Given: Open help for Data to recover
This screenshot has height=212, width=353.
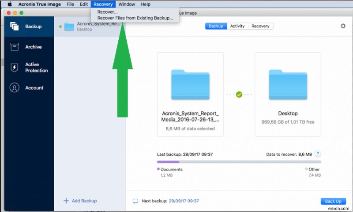Looking at the screenshot, I should pos(318,154).
